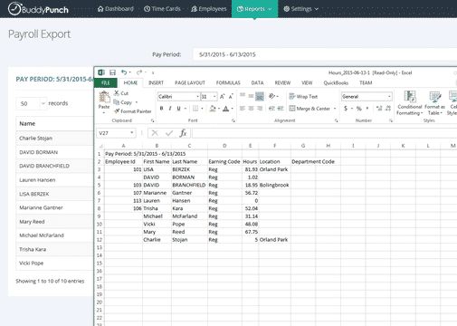Click the Insert Function fx icon

[183, 133]
